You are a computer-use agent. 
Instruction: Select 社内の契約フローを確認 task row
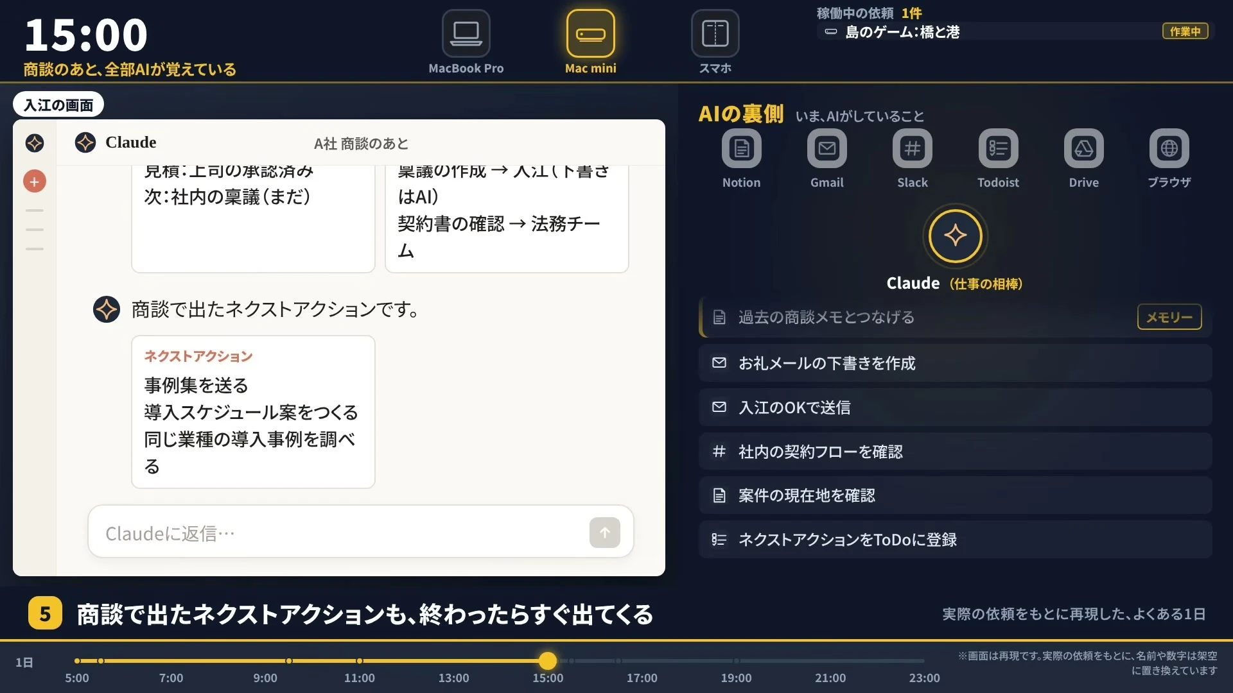(955, 452)
